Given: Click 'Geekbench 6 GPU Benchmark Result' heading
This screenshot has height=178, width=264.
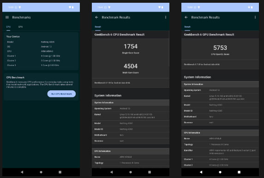Looking at the screenshot, I should (209, 35).
